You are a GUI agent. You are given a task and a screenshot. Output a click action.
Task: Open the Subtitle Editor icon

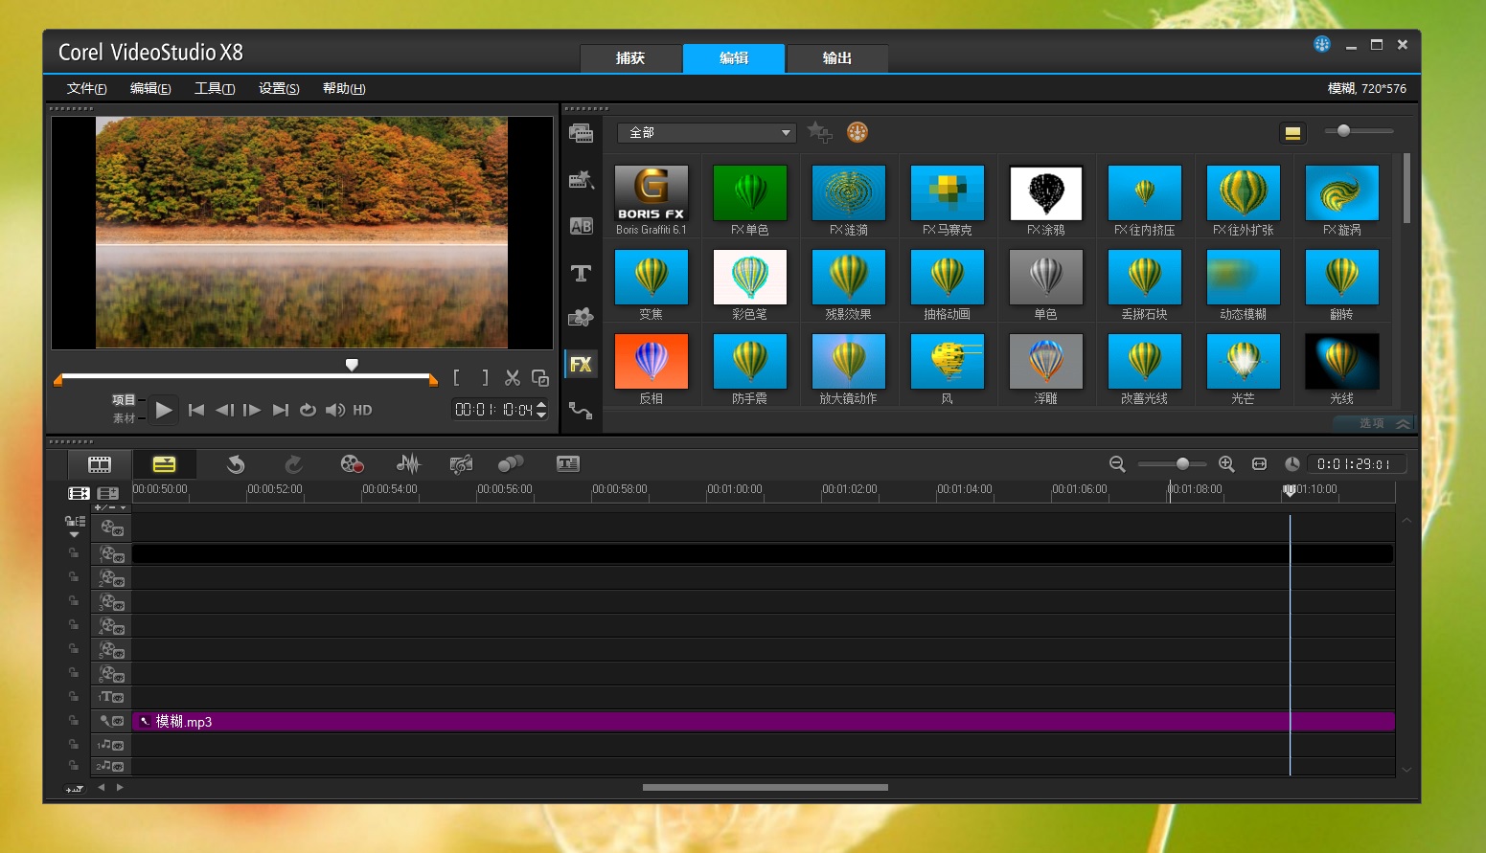(568, 464)
